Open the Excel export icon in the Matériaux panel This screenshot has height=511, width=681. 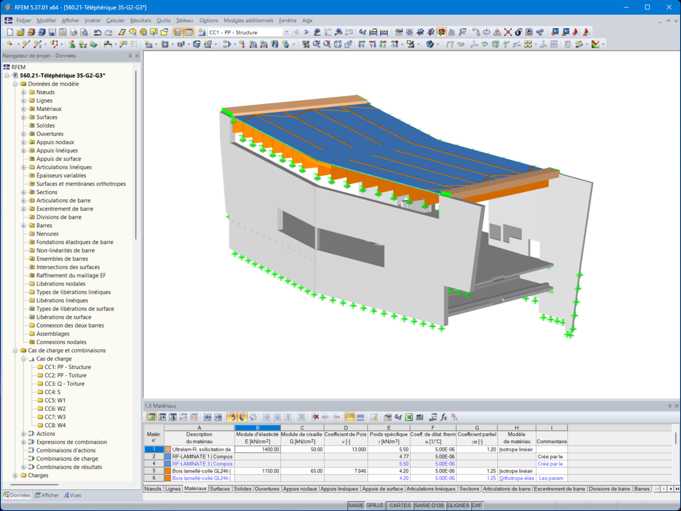[x=409, y=417]
